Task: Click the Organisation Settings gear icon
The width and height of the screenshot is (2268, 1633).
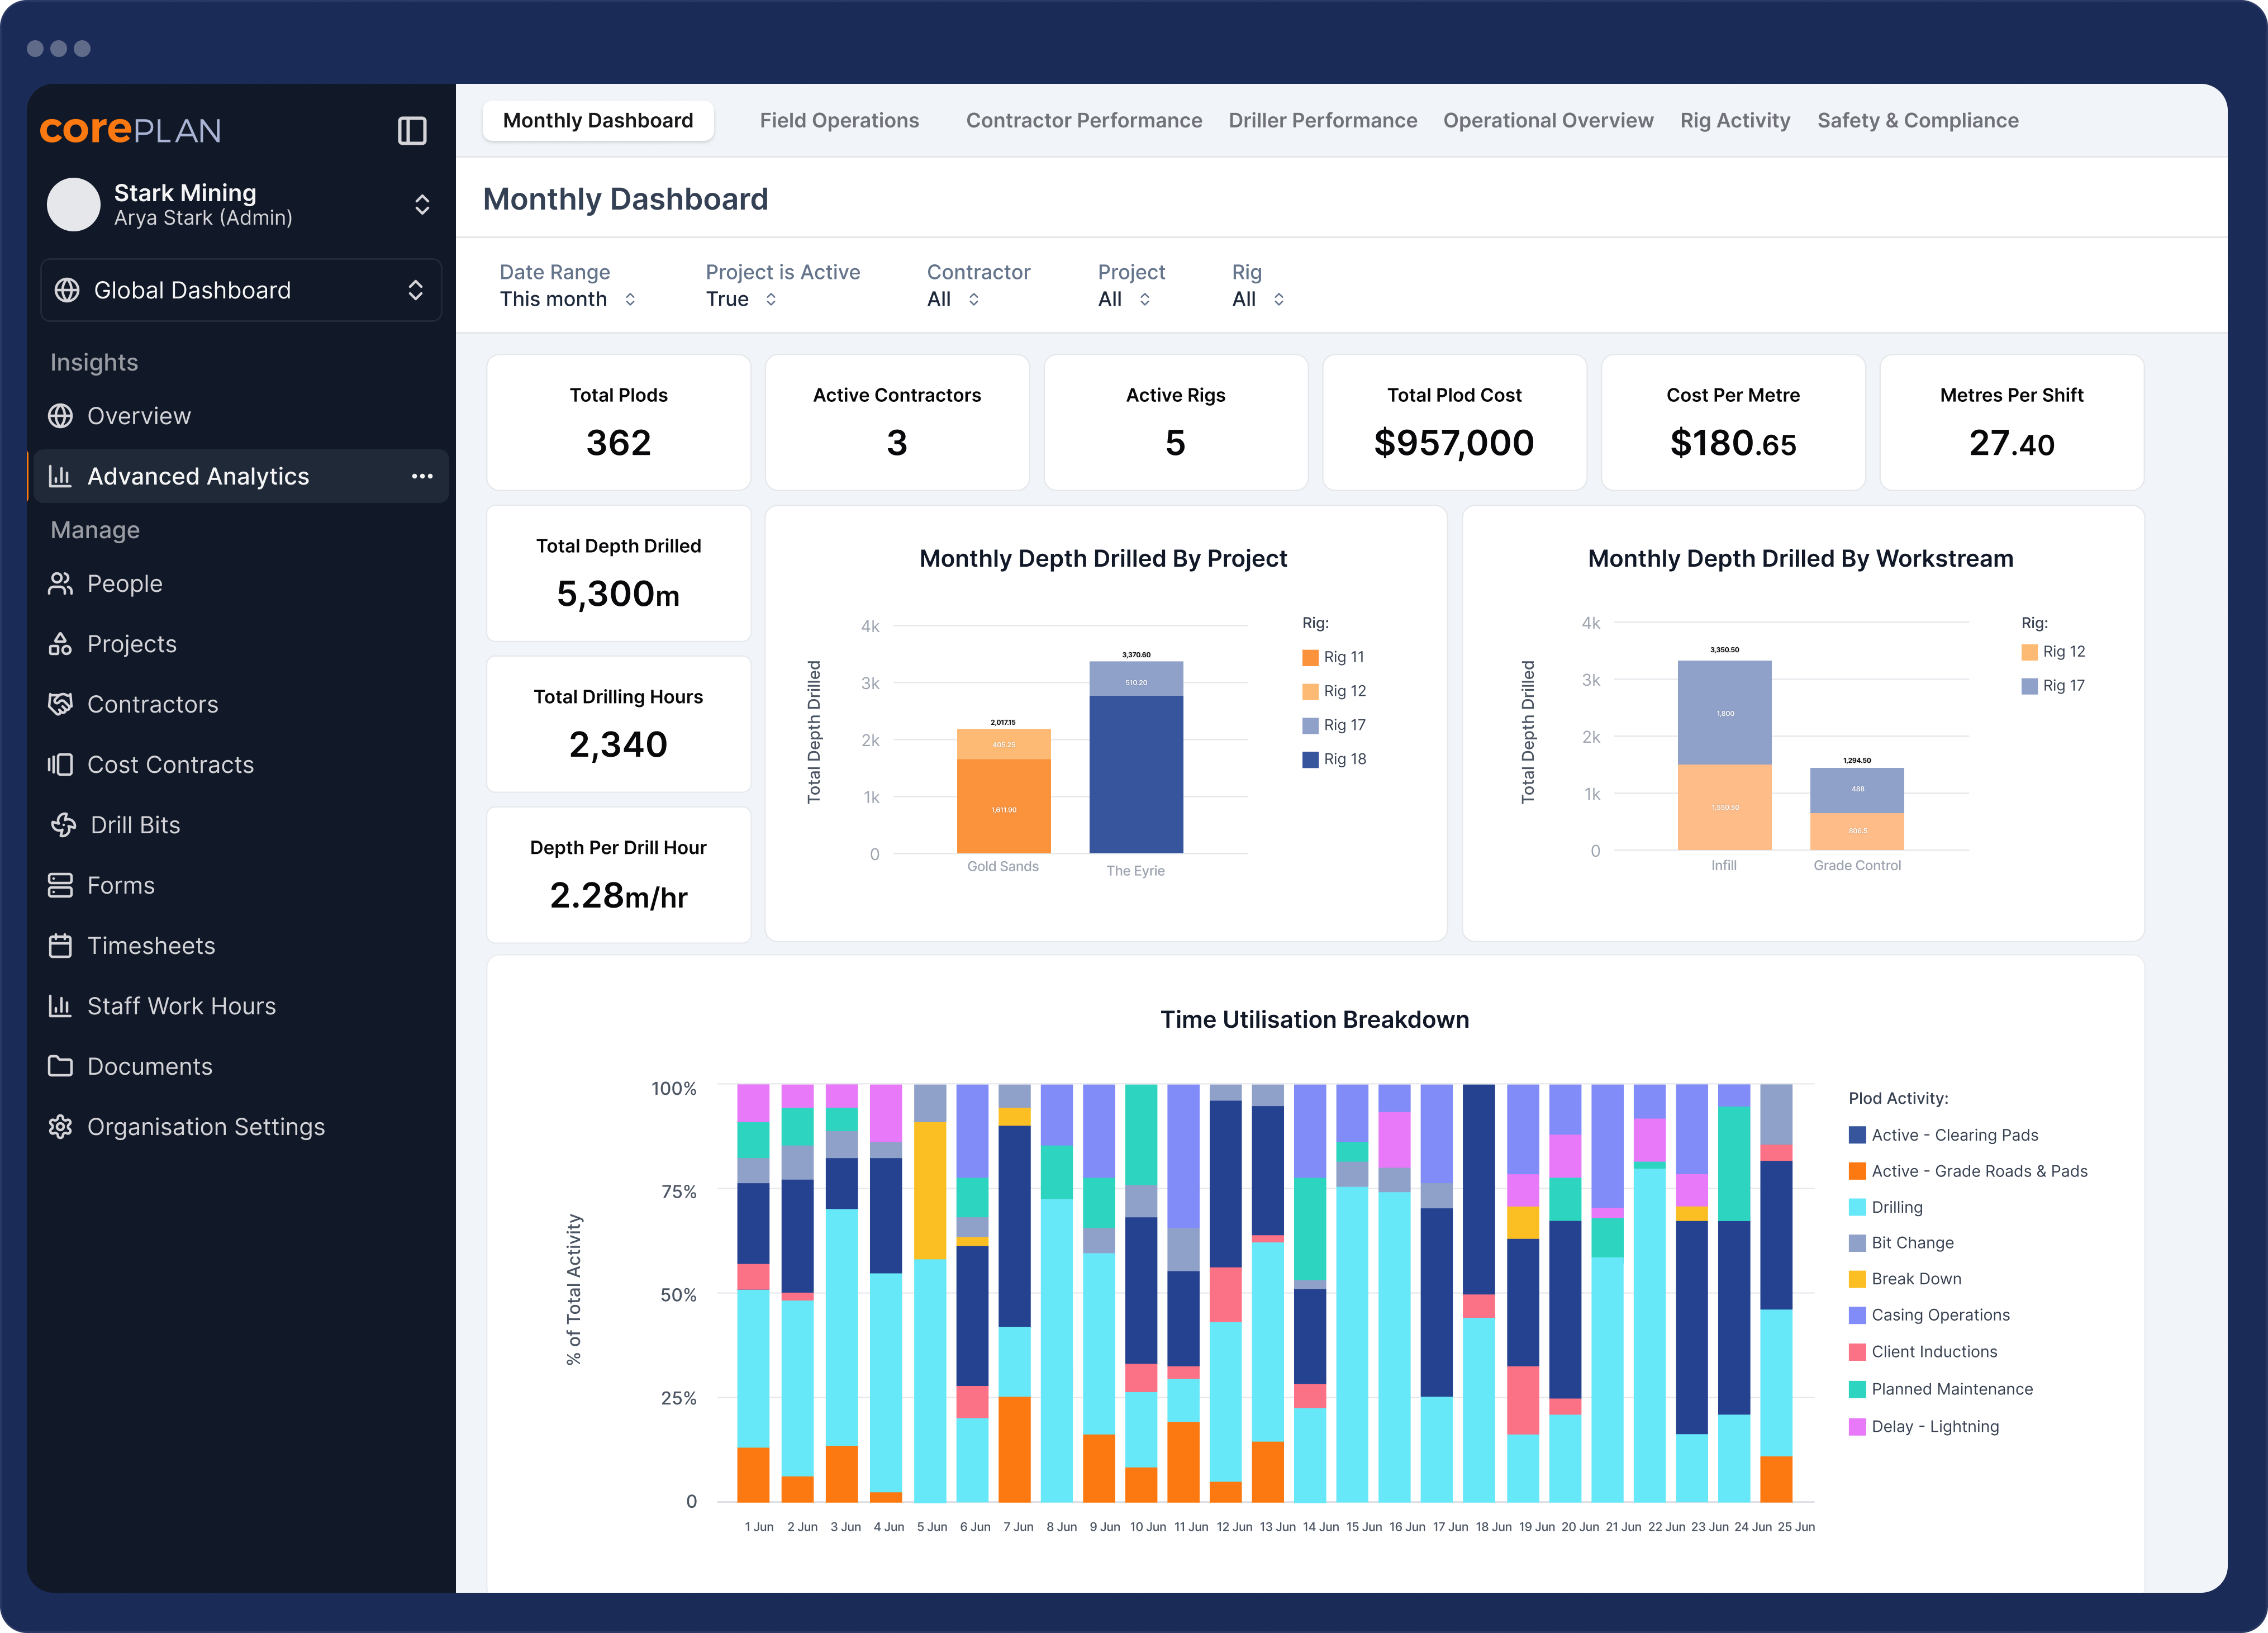Action: pos(61,1127)
